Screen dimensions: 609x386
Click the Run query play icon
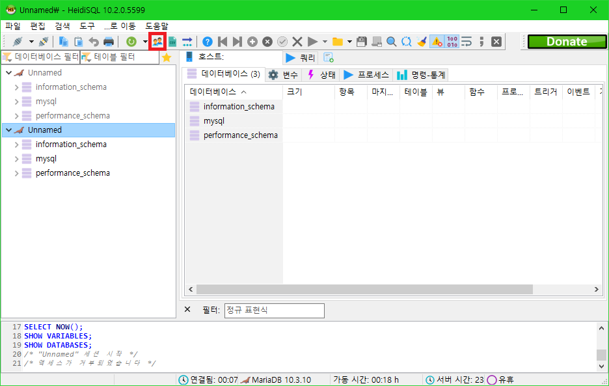pos(312,42)
